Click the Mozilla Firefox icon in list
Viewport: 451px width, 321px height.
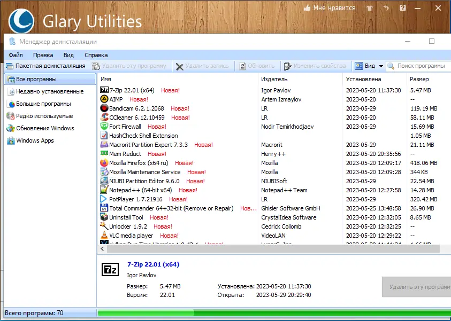(104, 163)
